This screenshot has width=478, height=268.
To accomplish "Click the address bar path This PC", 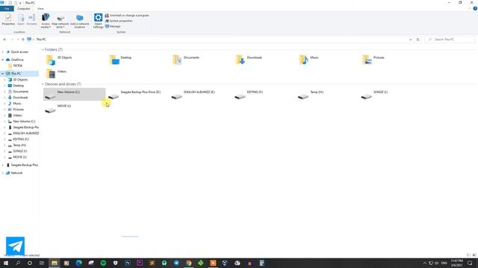I will tap(41, 39).
